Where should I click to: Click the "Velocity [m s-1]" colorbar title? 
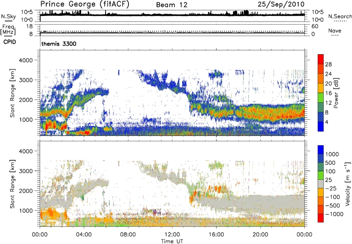click(348, 184)
